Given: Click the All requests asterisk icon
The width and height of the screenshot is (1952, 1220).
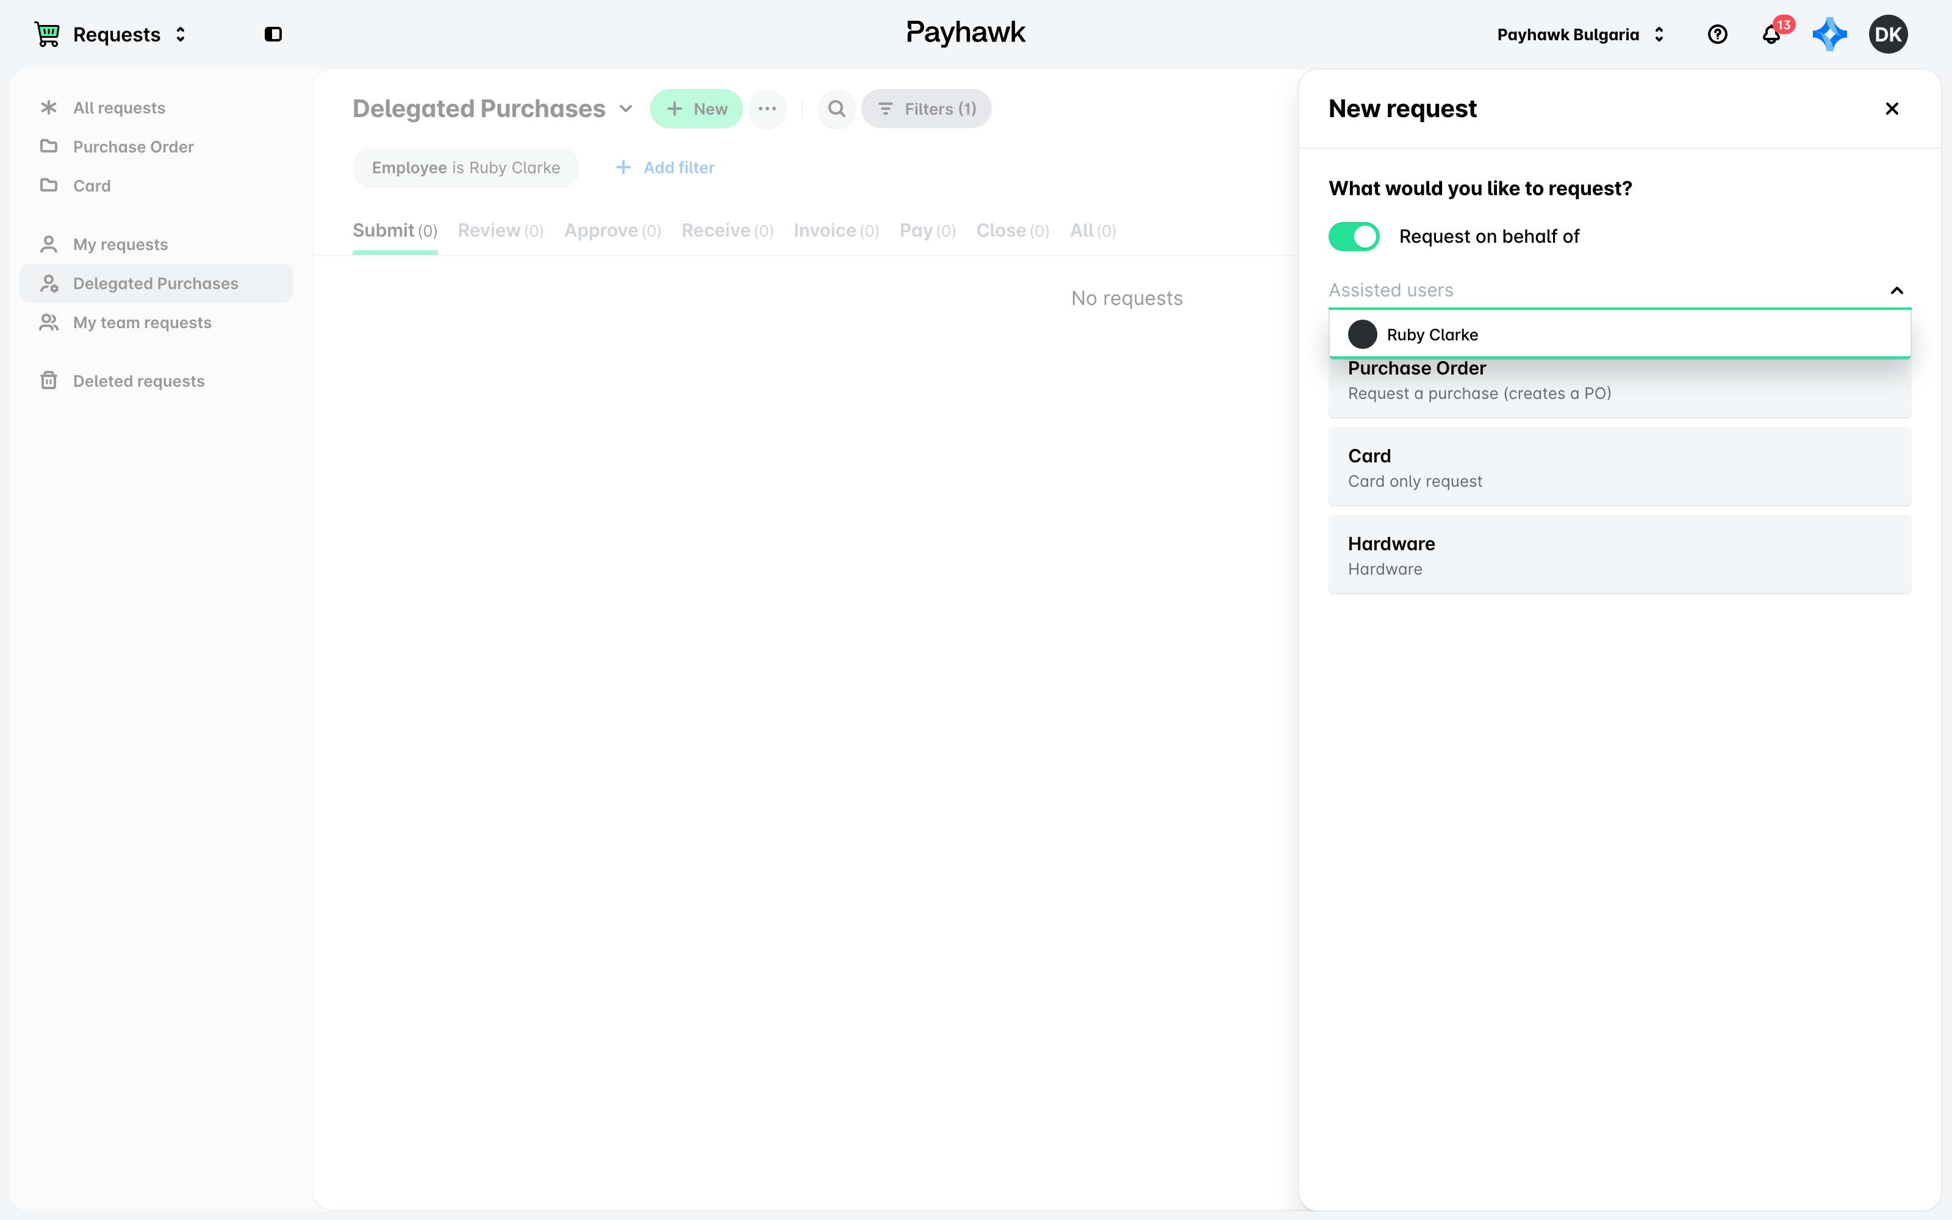Looking at the screenshot, I should coord(48,107).
